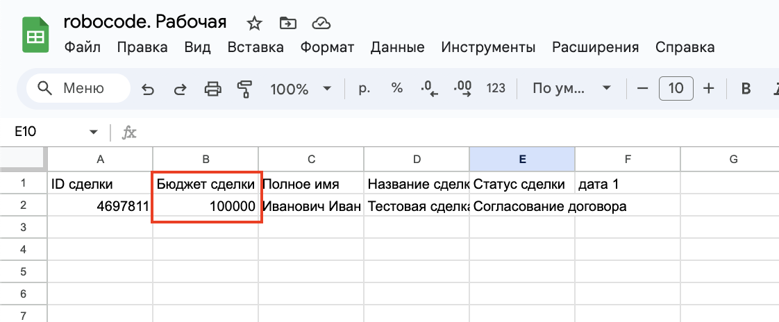Increase font size with plus
The height and width of the screenshot is (322, 779).
tap(708, 89)
